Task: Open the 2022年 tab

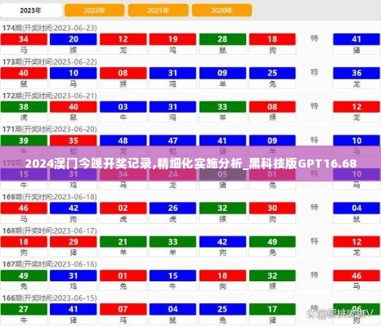Action: [94, 11]
